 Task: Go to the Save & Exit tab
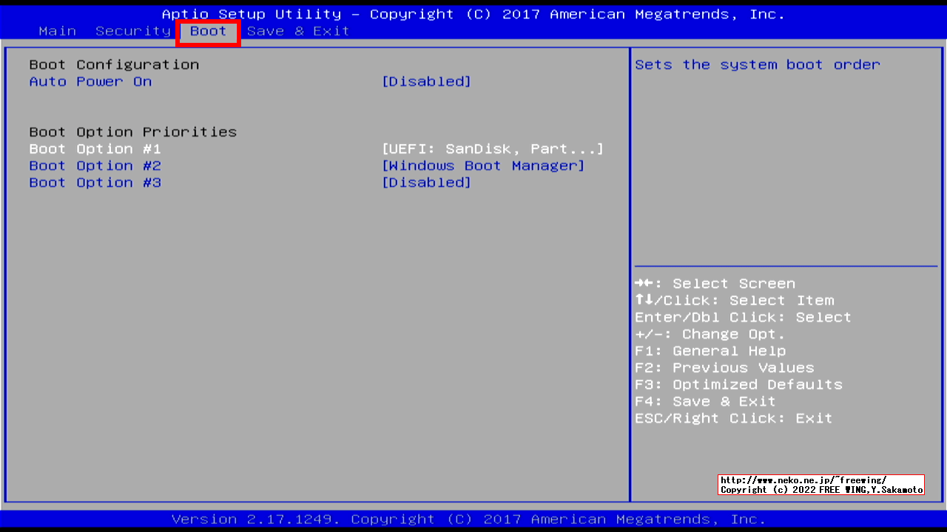coord(298,31)
